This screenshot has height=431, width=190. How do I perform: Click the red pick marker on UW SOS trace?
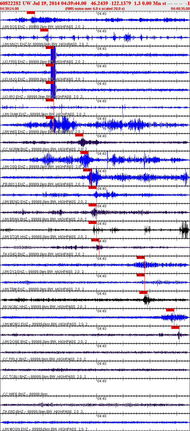(31, 13)
